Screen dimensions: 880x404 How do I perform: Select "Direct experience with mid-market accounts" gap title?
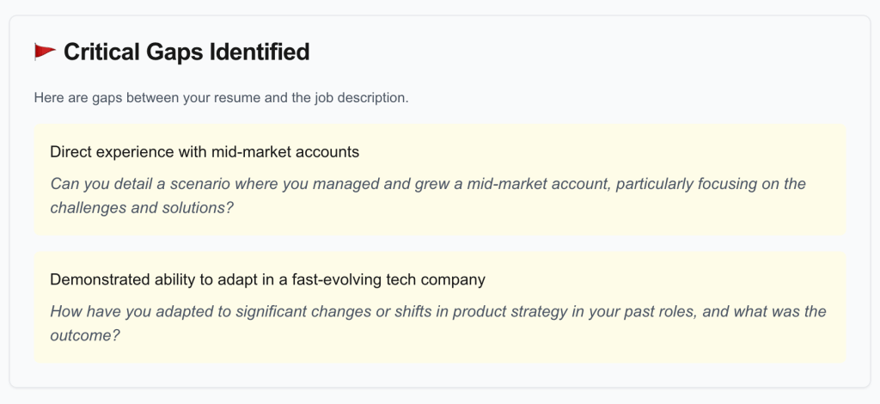point(205,151)
